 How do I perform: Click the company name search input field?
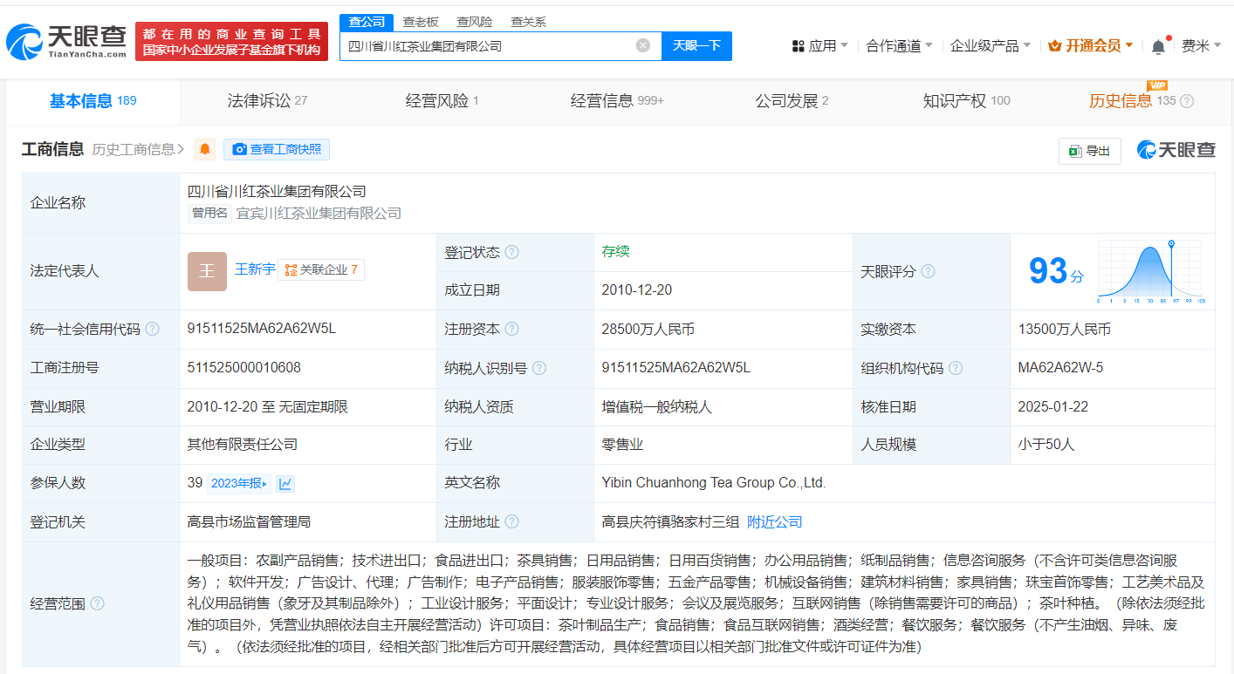(x=489, y=46)
